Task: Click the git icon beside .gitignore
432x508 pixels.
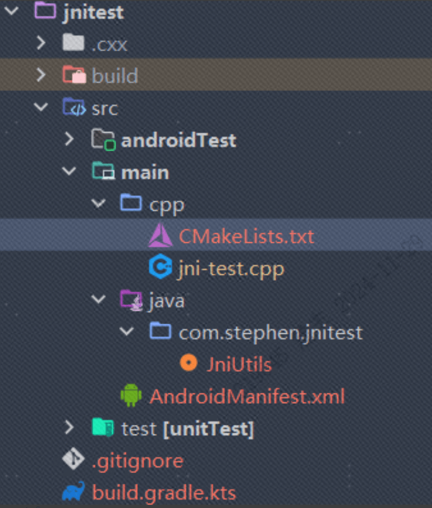Action: click(73, 461)
